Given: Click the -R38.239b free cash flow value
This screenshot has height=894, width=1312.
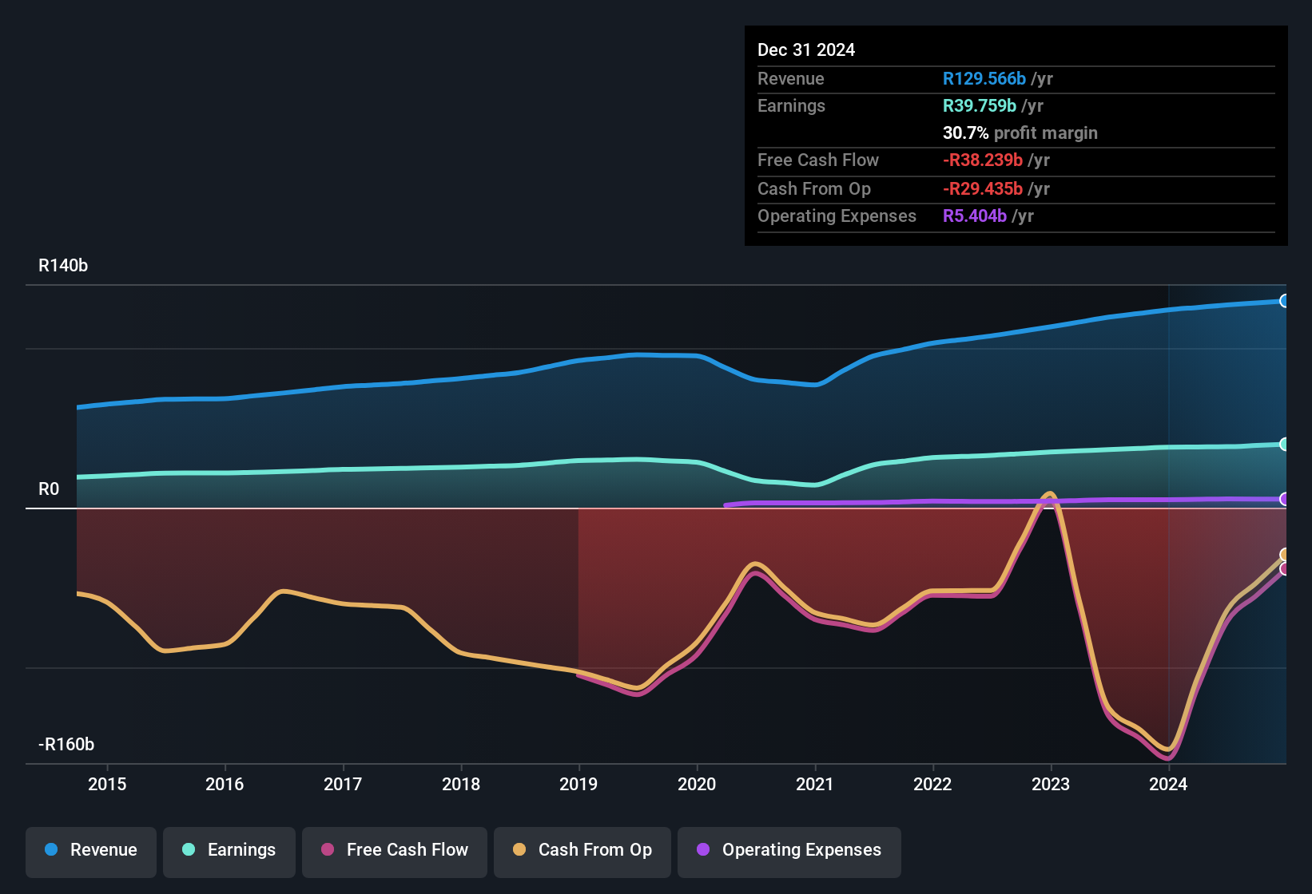Looking at the screenshot, I should (x=983, y=160).
